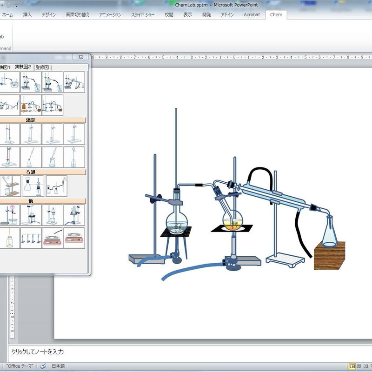Choose the steam distillation setup with wooden block
The image size is (372, 372).
click(x=53, y=105)
